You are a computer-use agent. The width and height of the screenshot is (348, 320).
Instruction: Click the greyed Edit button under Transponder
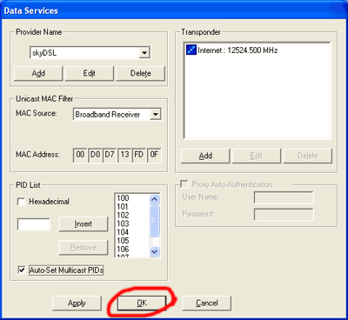point(257,156)
